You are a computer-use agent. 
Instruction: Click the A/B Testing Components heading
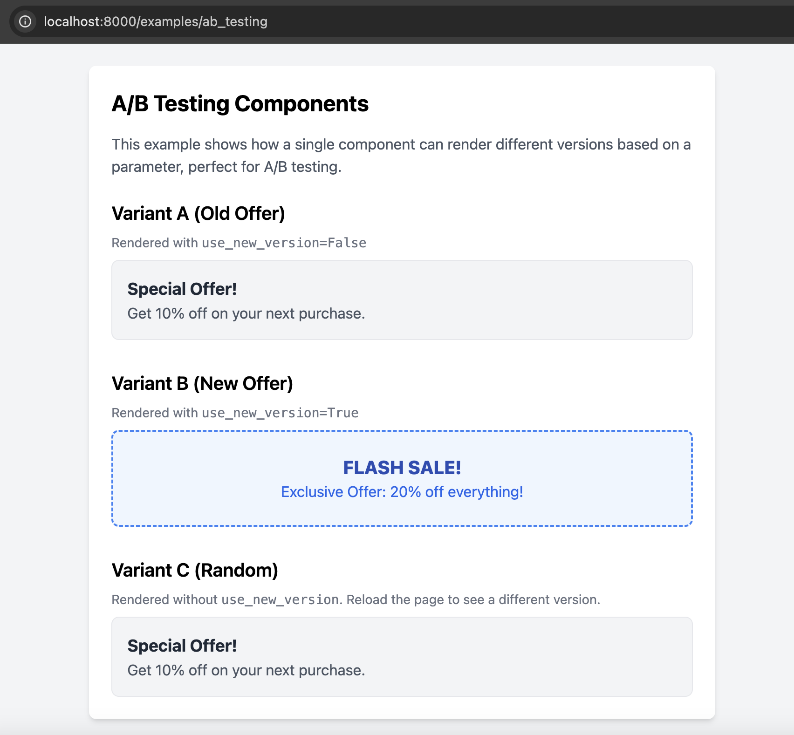point(240,104)
